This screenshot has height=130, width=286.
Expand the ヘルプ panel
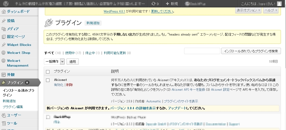pyautogui.click(x=271, y=10)
